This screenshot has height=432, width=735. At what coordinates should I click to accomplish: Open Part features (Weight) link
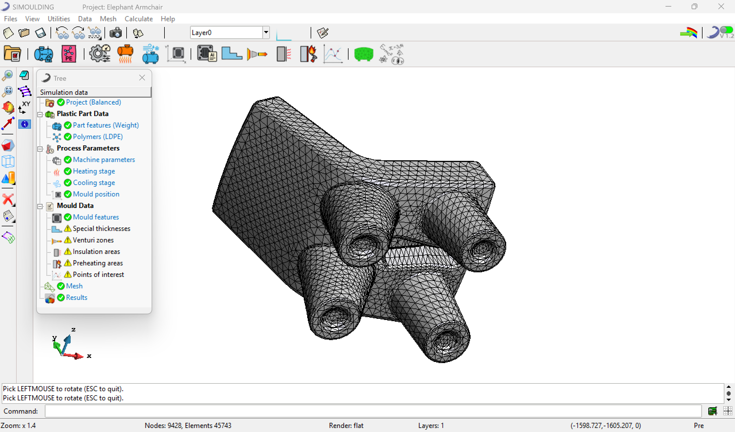106,125
